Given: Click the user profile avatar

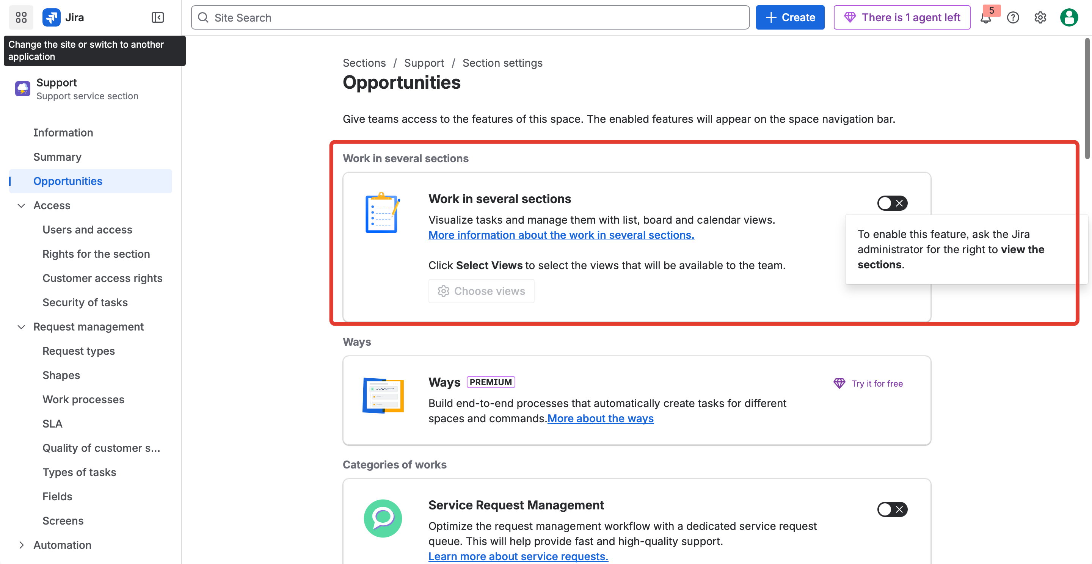Looking at the screenshot, I should coord(1069,17).
